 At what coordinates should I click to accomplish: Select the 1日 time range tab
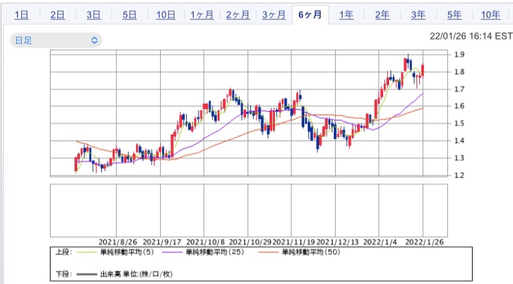point(22,15)
